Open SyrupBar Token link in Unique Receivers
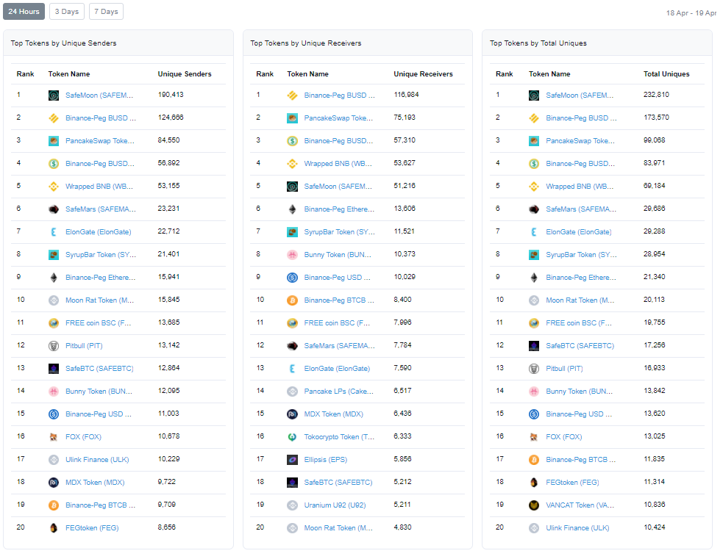 [x=340, y=232]
